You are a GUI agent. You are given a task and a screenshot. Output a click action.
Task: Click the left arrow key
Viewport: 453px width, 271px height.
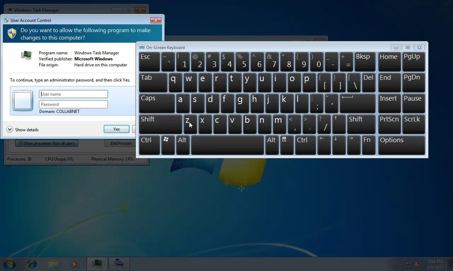[324, 145]
